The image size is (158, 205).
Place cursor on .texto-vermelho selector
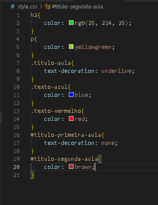pos(56,111)
